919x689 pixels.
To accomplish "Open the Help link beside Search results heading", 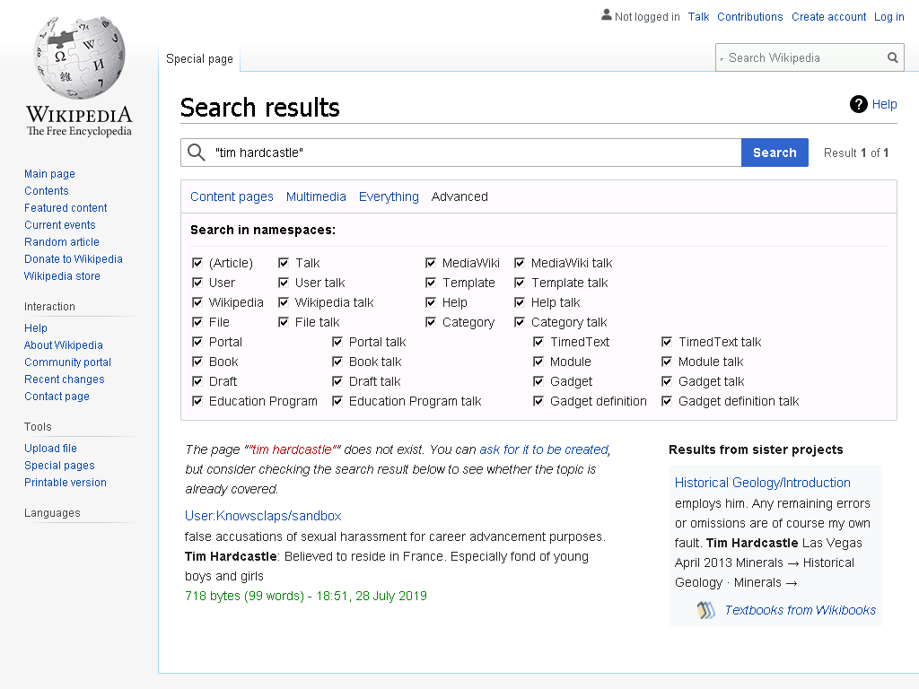I will point(884,104).
